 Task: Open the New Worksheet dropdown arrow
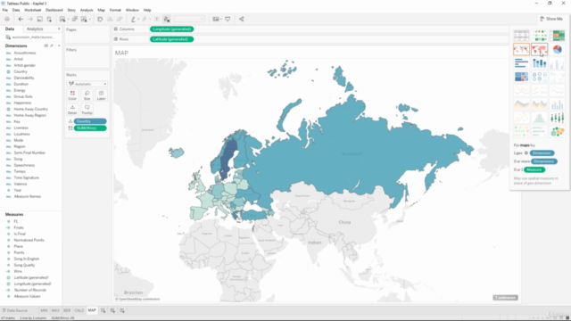[69, 20]
